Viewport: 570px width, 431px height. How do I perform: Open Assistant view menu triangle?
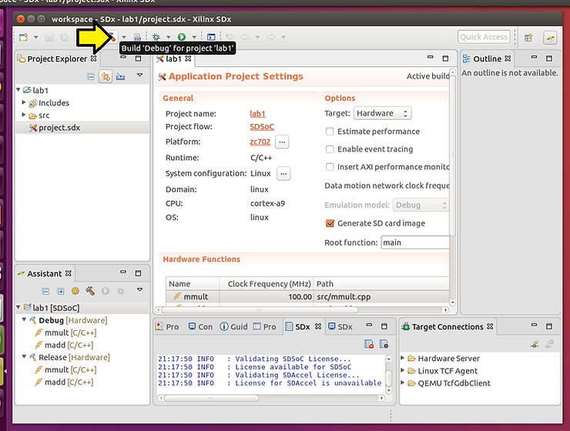click(x=139, y=289)
